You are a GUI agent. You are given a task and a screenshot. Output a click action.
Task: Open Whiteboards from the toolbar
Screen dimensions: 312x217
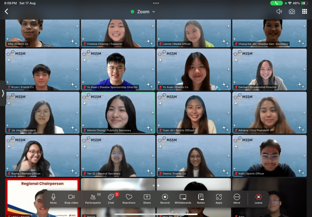click(183, 198)
